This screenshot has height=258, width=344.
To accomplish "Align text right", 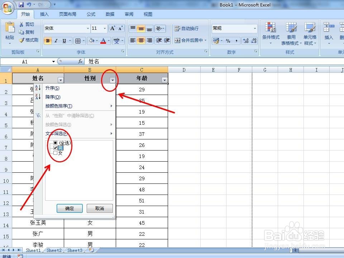I will pos(149,40).
